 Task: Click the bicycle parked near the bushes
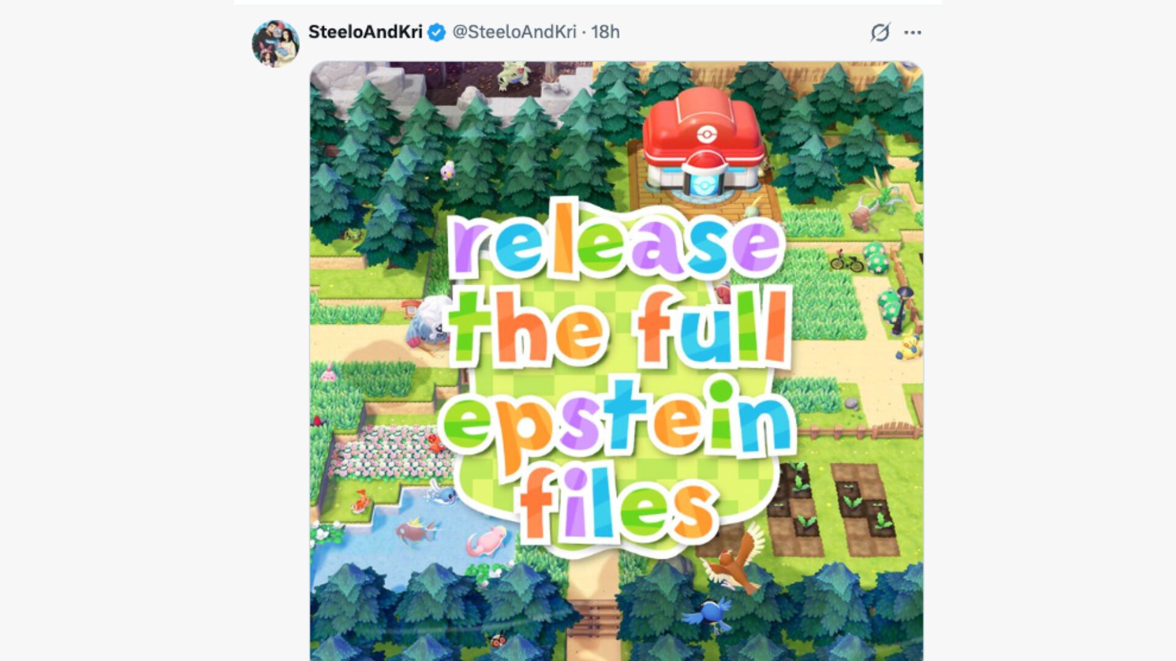[x=846, y=261]
